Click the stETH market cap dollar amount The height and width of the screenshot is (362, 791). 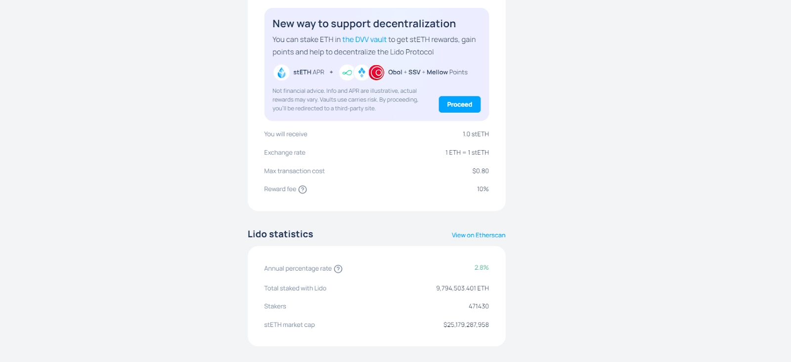466,325
